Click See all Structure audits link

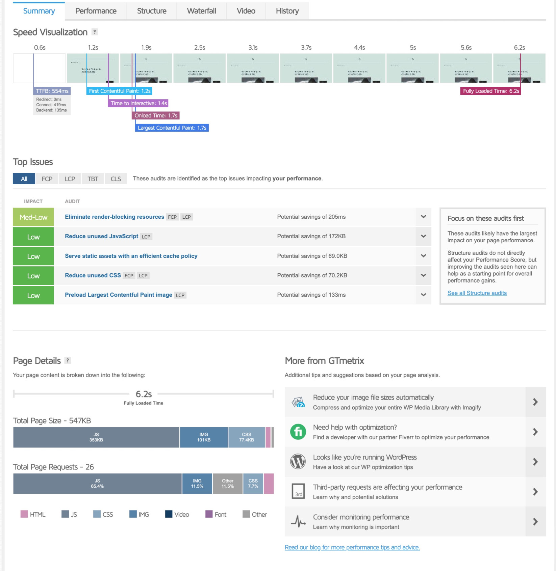click(477, 293)
